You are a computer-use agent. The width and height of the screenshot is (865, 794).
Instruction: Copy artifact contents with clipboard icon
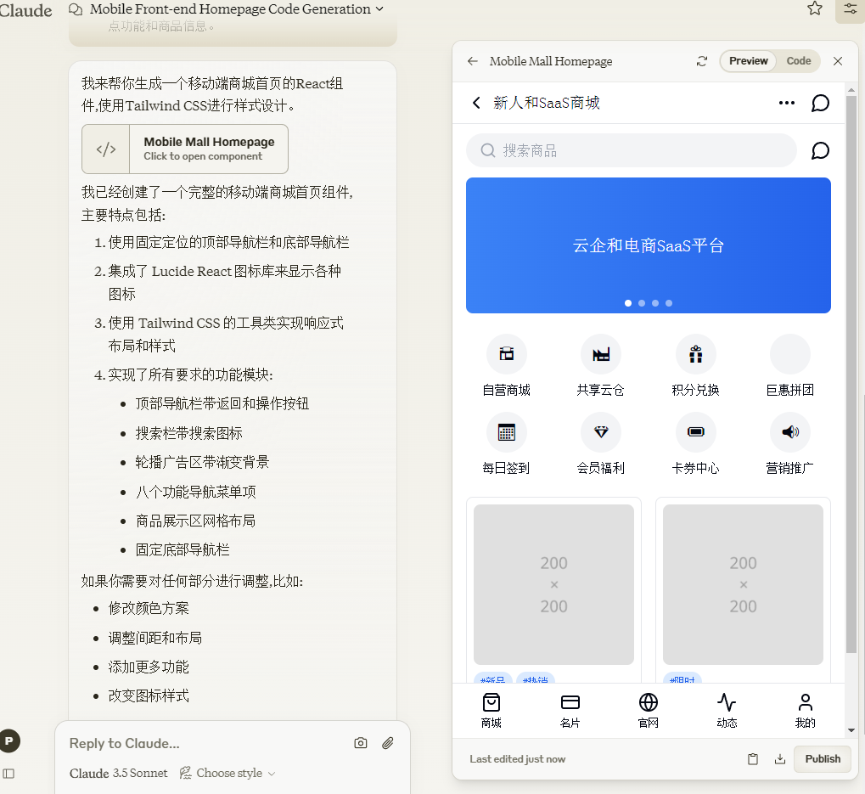click(752, 759)
